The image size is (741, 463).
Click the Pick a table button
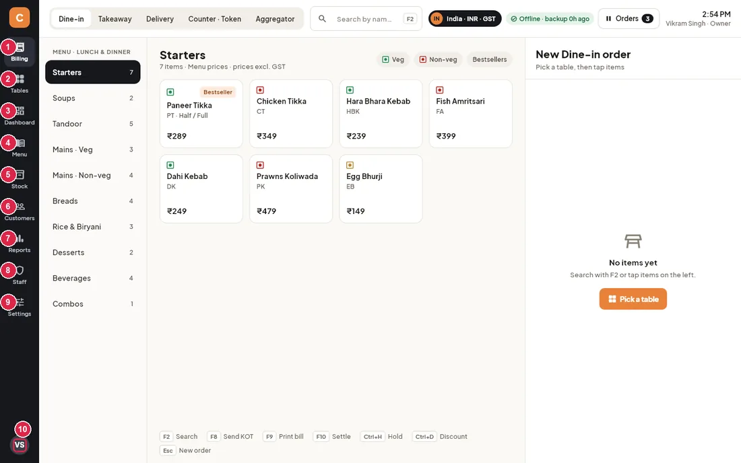click(x=633, y=299)
